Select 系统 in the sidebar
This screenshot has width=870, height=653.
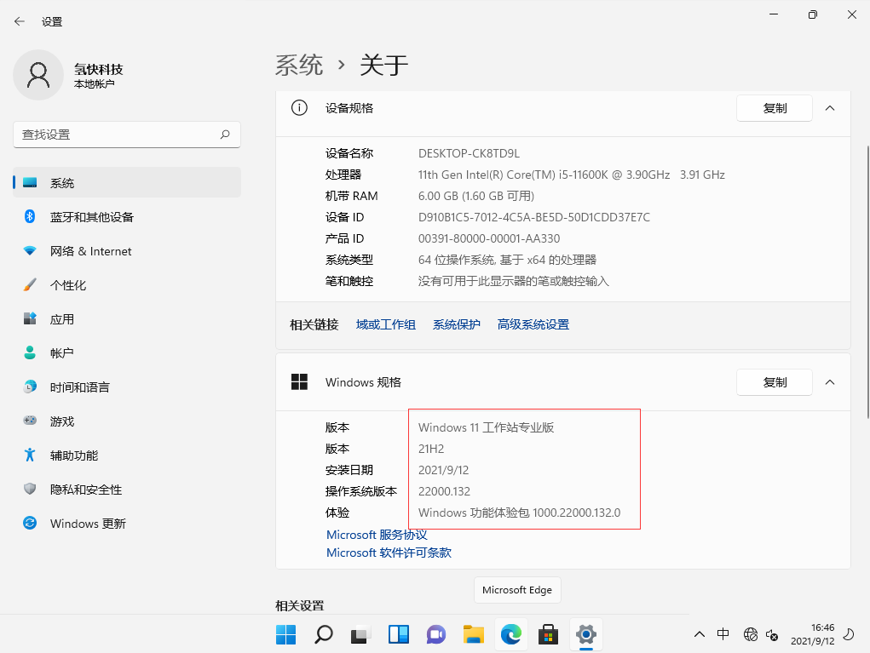(127, 182)
